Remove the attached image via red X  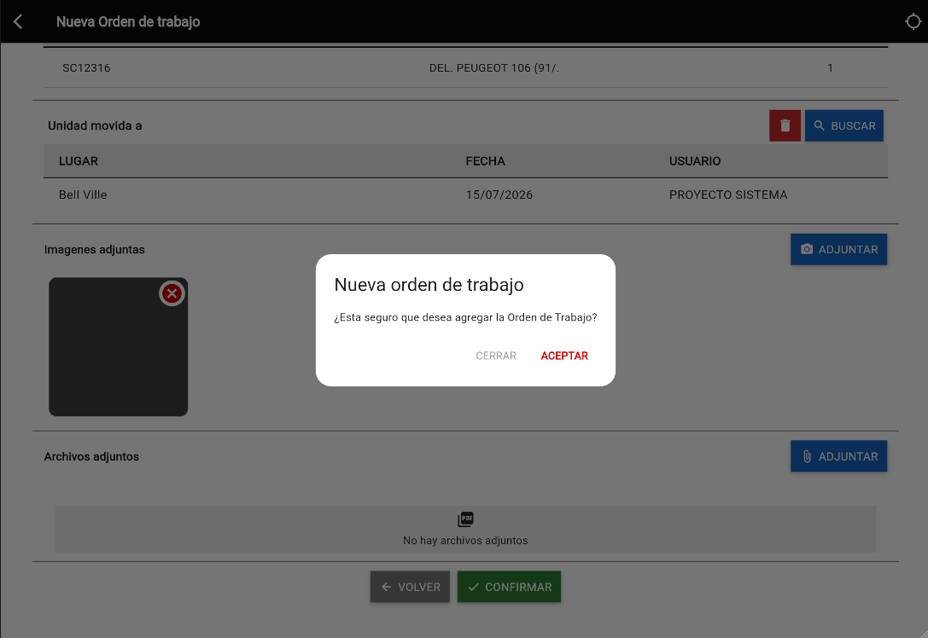[172, 293]
